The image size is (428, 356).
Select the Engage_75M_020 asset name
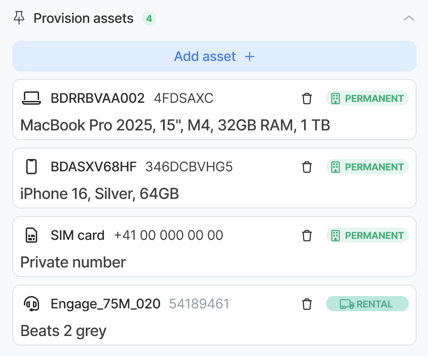[x=105, y=304]
